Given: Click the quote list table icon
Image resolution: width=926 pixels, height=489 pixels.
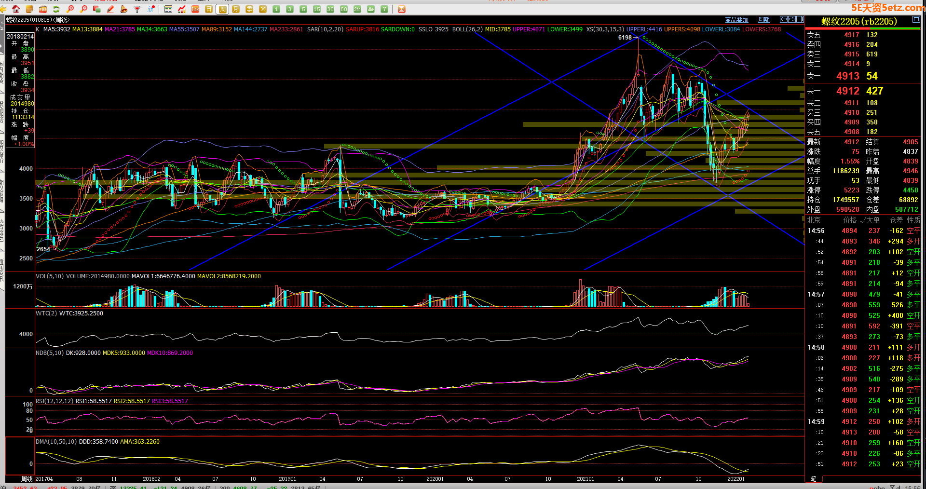Looking at the screenshot, I should tap(168, 9).
